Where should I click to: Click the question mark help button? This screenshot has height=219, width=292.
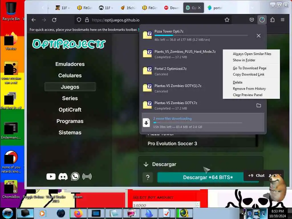pyautogui.click(x=148, y=177)
